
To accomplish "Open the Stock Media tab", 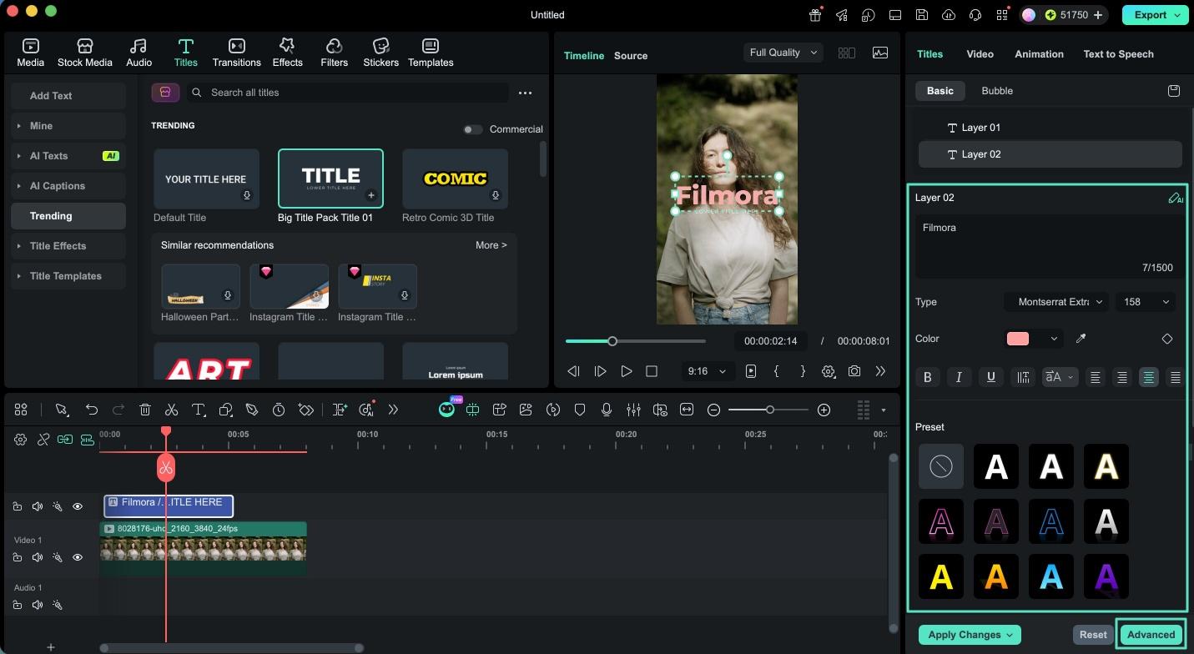I will tap(84, 53).
